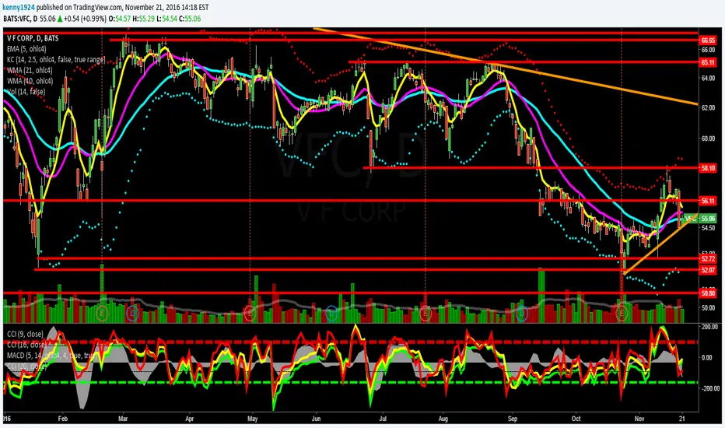Click the 66.65 red price label
725x428 pixels.
pyautogui.click(x=708, y=40)
